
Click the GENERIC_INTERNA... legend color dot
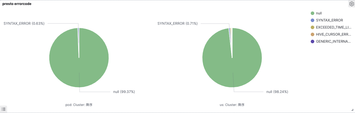click(x=313, y=41)
